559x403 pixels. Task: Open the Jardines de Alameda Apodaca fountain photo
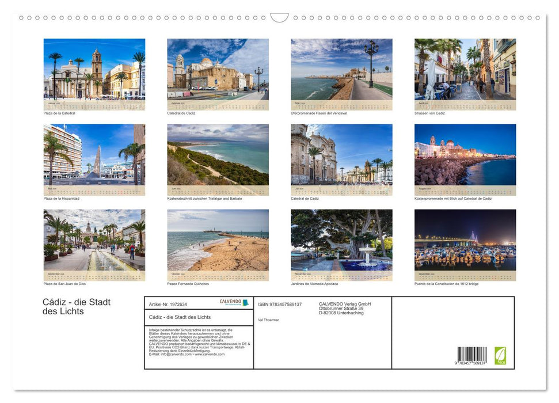341,245
